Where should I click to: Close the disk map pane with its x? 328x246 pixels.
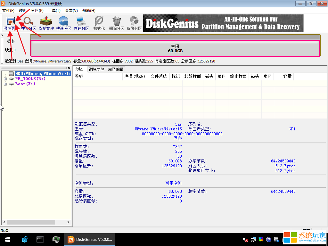2,35
